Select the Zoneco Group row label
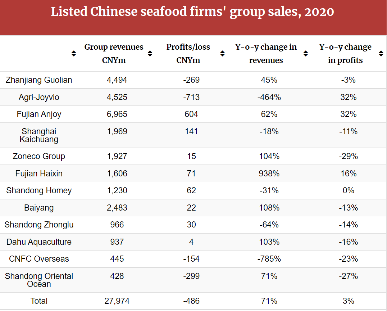 [39, 156]
